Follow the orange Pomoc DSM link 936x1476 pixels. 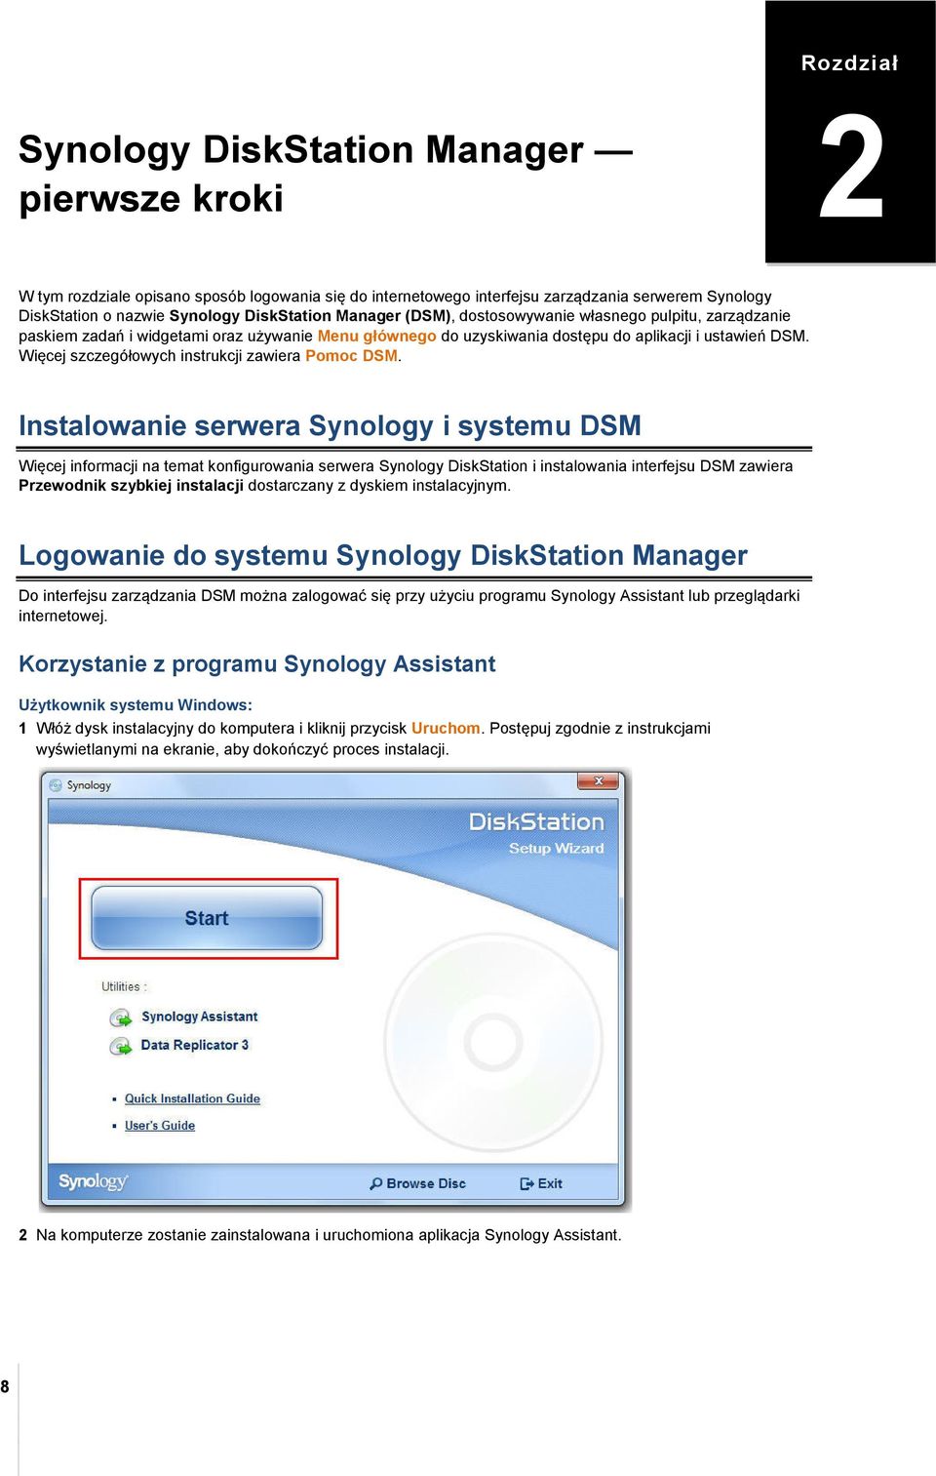click(x=351, y=356)
